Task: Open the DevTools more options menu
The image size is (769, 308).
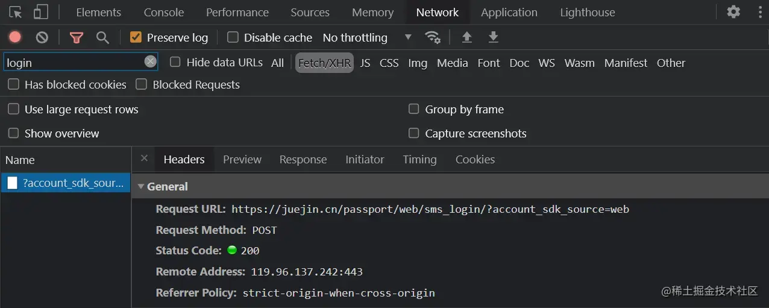Action: [759, 11]
